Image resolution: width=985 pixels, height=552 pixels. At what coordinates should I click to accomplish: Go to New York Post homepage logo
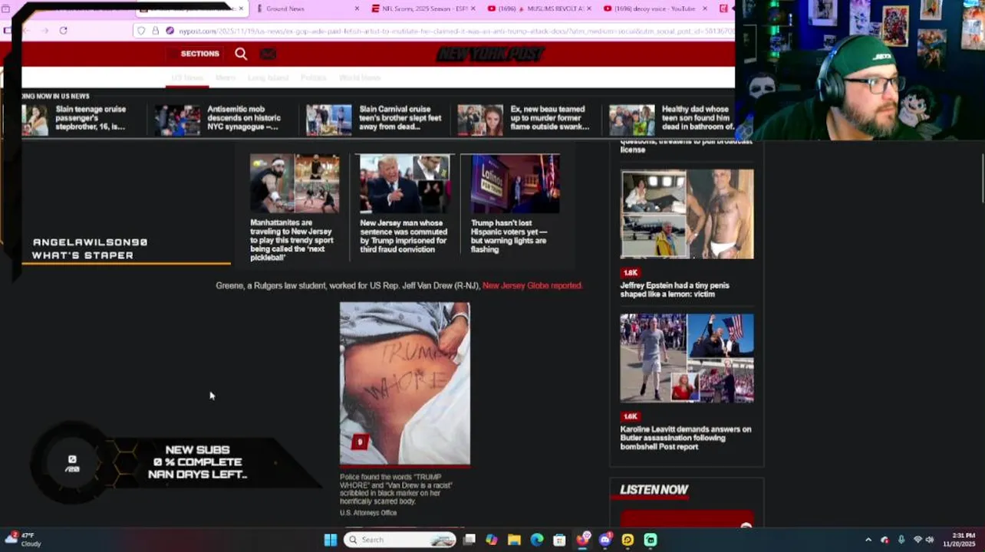tap(491, 54)
